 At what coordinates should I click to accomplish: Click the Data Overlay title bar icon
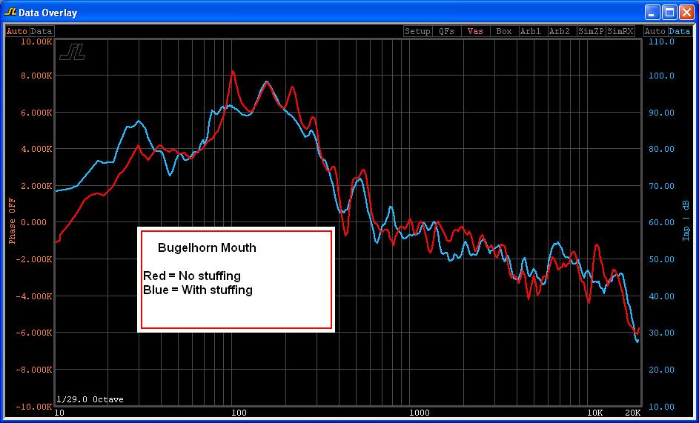(x=10, y=12)
